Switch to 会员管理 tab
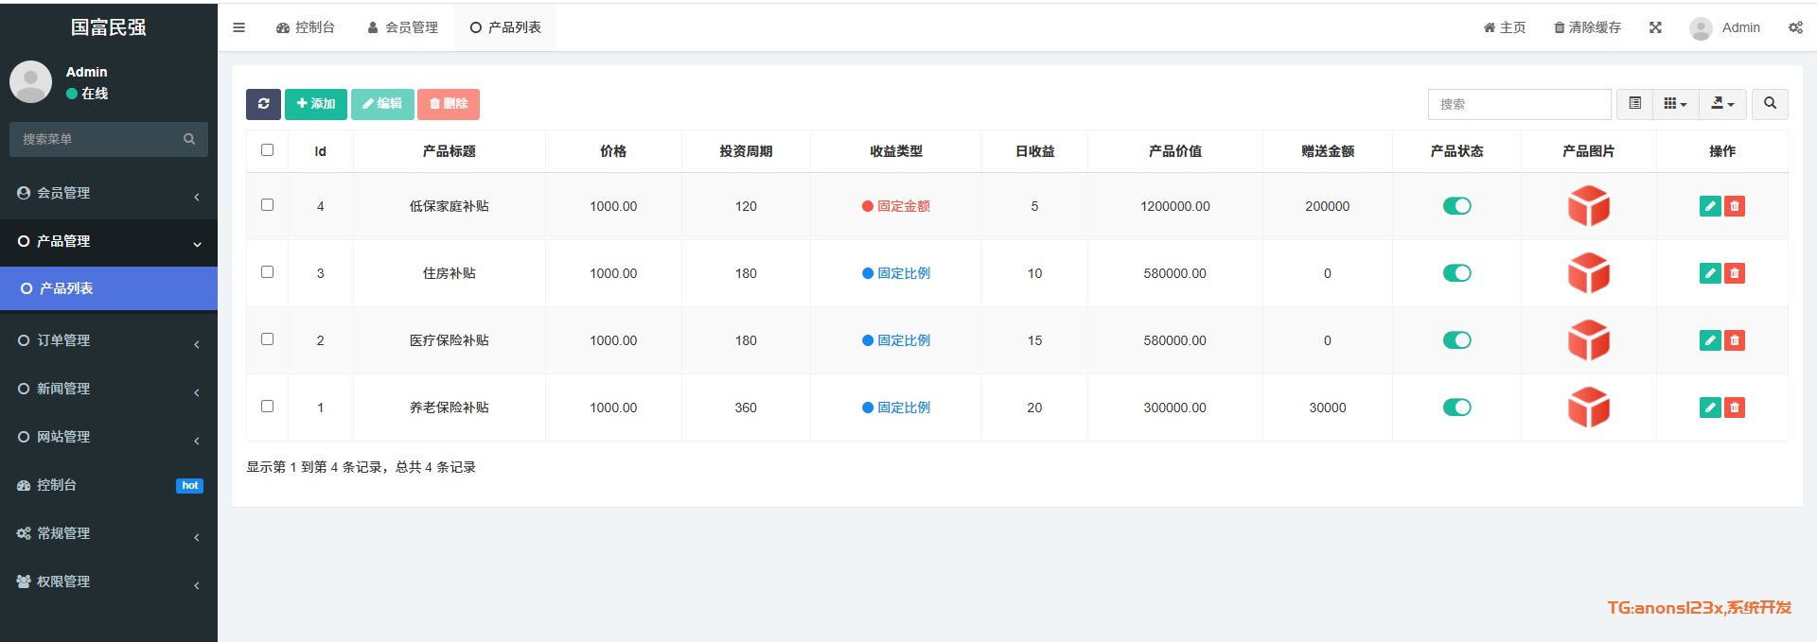Image resolution: width=1817 pixels, height=642 pixels. [x=402, y=27]
